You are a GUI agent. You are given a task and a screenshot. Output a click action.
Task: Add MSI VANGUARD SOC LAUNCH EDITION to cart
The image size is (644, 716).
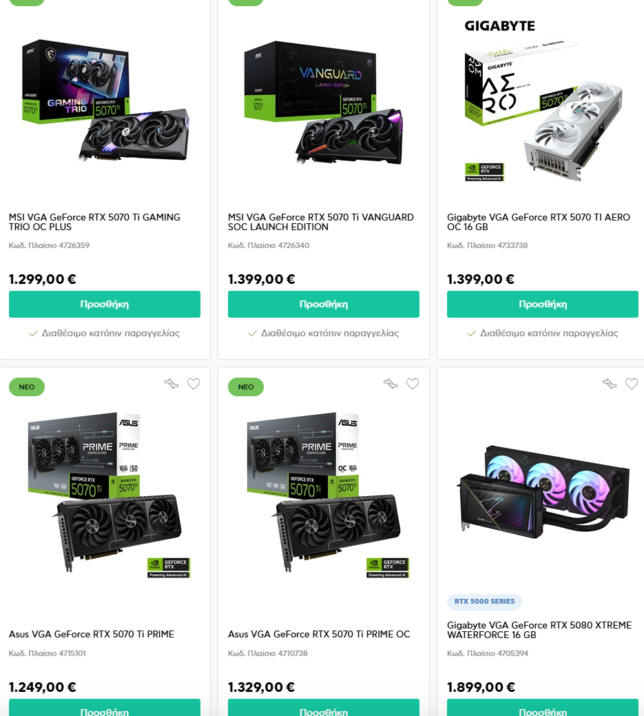(324, 304)
